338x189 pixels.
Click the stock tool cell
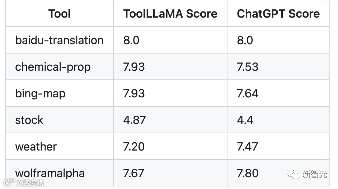pyautogui.click(x=29, y=120)
